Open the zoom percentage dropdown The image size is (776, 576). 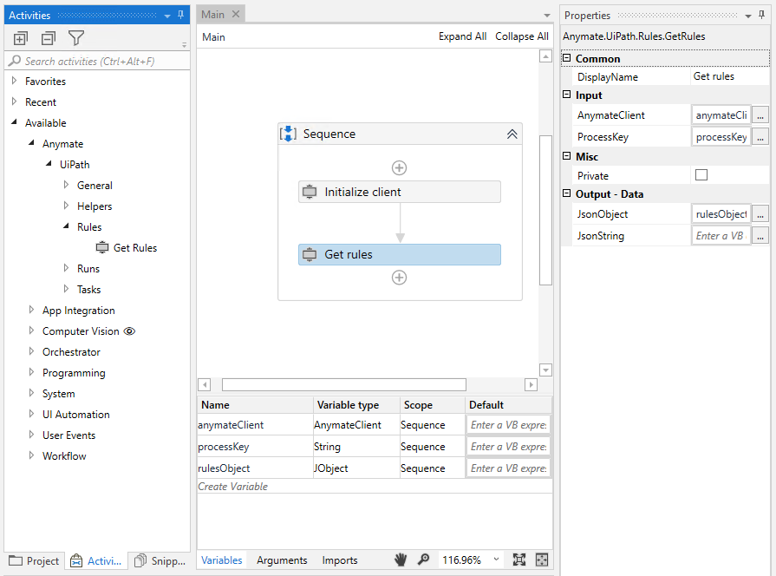click(496, 560)
